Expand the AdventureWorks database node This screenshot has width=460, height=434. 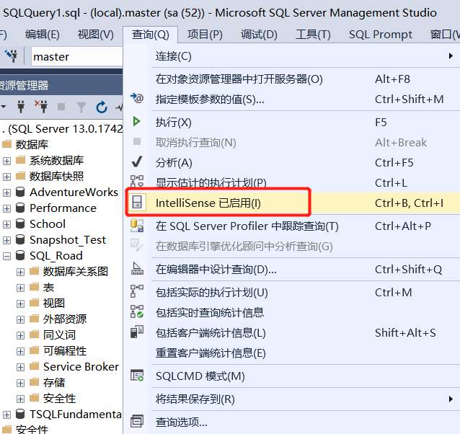point(6,193)
